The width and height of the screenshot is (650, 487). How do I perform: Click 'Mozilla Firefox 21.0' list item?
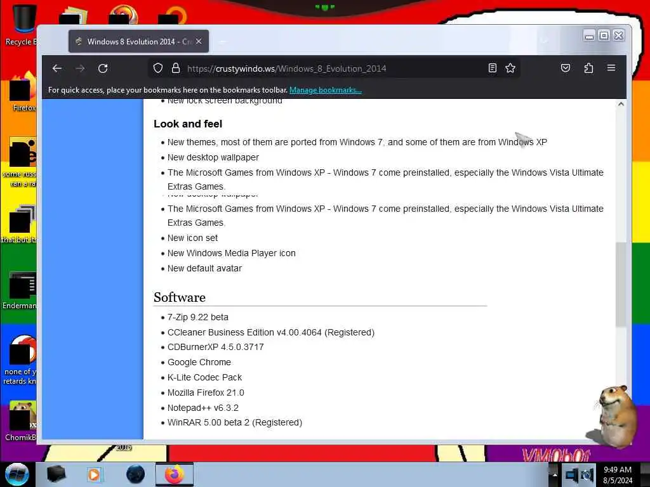click(x=206, y=393)
